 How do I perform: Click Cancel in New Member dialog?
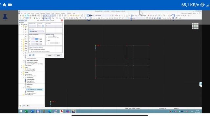50,55
